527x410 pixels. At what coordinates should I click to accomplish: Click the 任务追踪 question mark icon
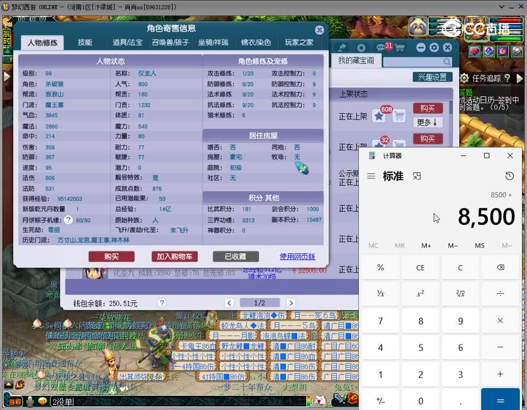(x=508, y=78)
